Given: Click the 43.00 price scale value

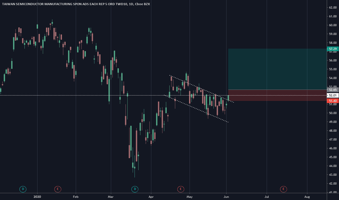Looking at the screenshot, I should point(333,175).
